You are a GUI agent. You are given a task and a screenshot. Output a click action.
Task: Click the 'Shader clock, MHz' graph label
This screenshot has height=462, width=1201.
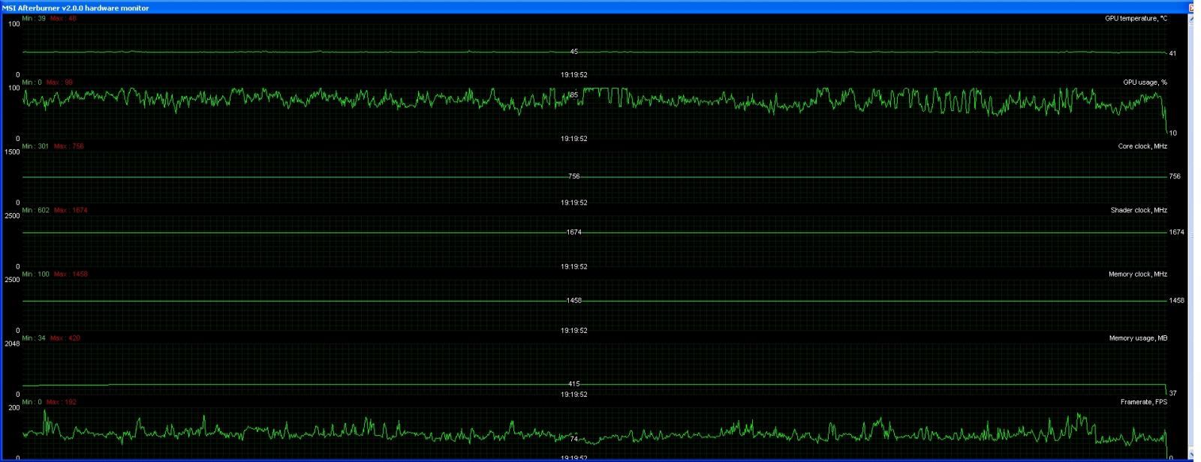coord(1139,210)
